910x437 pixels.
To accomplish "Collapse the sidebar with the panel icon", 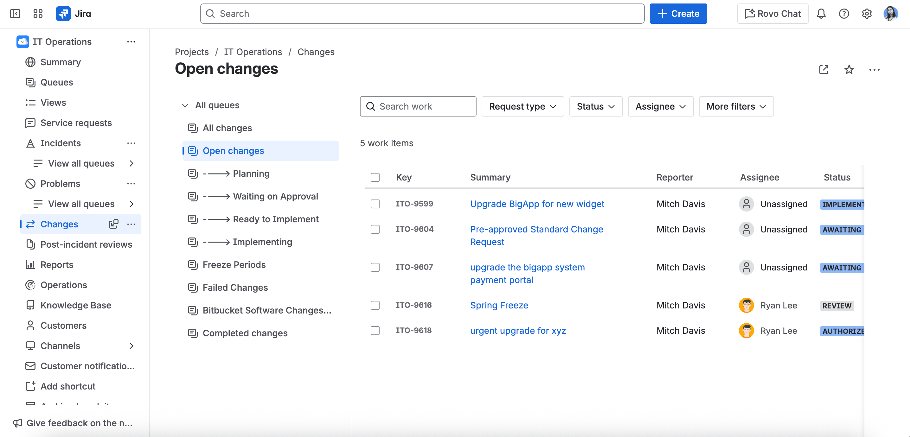I will [x=15, y=14].
